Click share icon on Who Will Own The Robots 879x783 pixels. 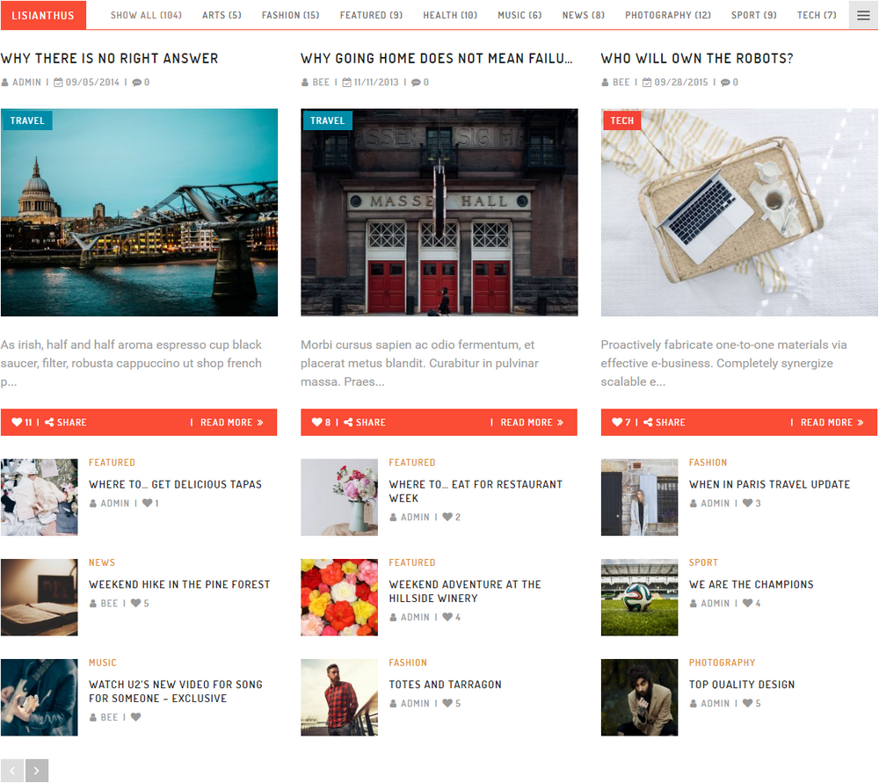coord(648,423)
